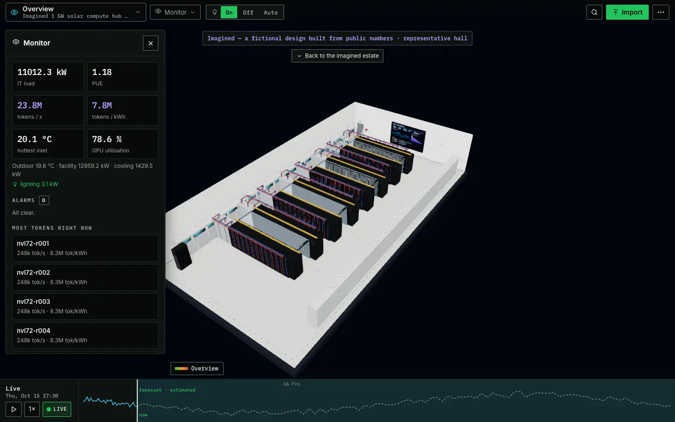The image size is (675, 422).
Task: Click the eye icon in Overview selector
Action: pyautogui.click(x=15, y=12)
